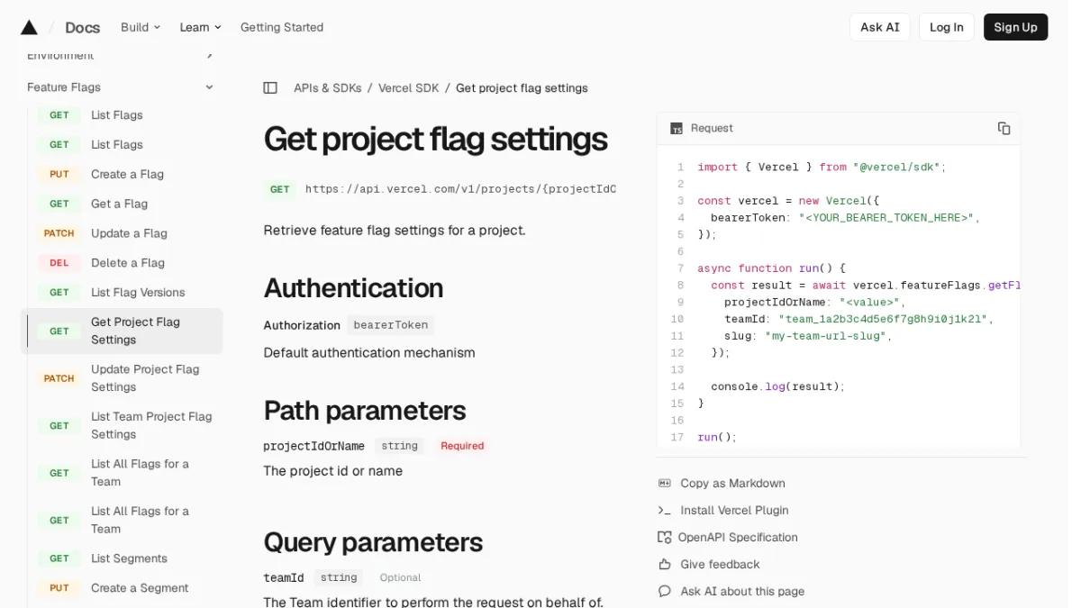Open Vercel SDK breadcrumb link
1081x608 pixels.
pos(408,88)
